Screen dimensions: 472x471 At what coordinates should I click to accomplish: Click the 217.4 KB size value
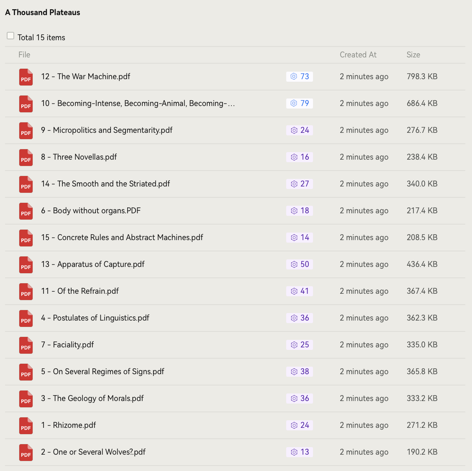422,211
